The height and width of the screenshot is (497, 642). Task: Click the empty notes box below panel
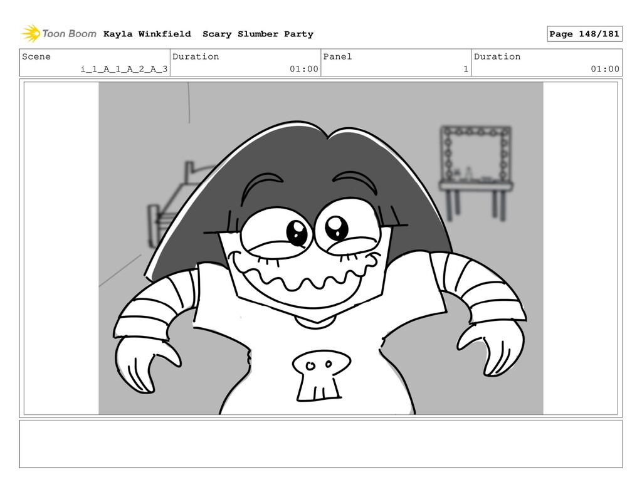(x=320, y=444)
